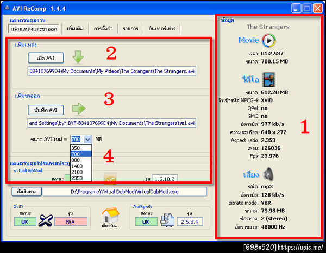Click the XviD N/A version box

(x=71, y=222)
